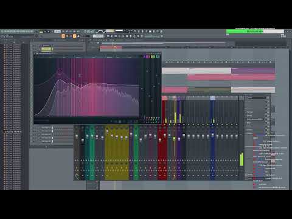Screen dimensions: 292x219
Task: Click the first orange-lit icon in the second toolbar row
Action: coord(63,36)
